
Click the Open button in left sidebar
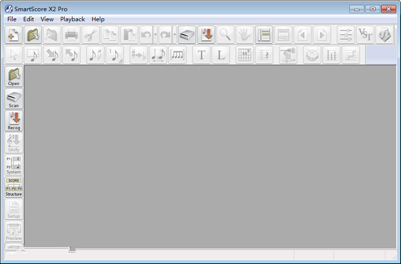[x=14, y=77]
